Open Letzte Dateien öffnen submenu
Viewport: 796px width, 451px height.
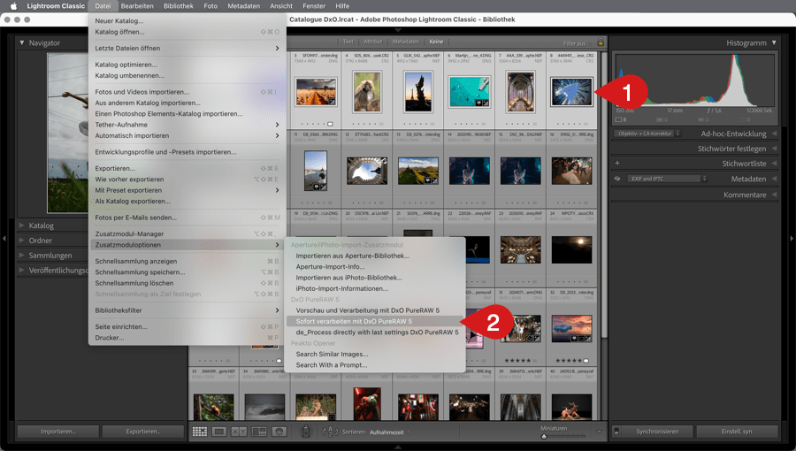pos(187,48)
